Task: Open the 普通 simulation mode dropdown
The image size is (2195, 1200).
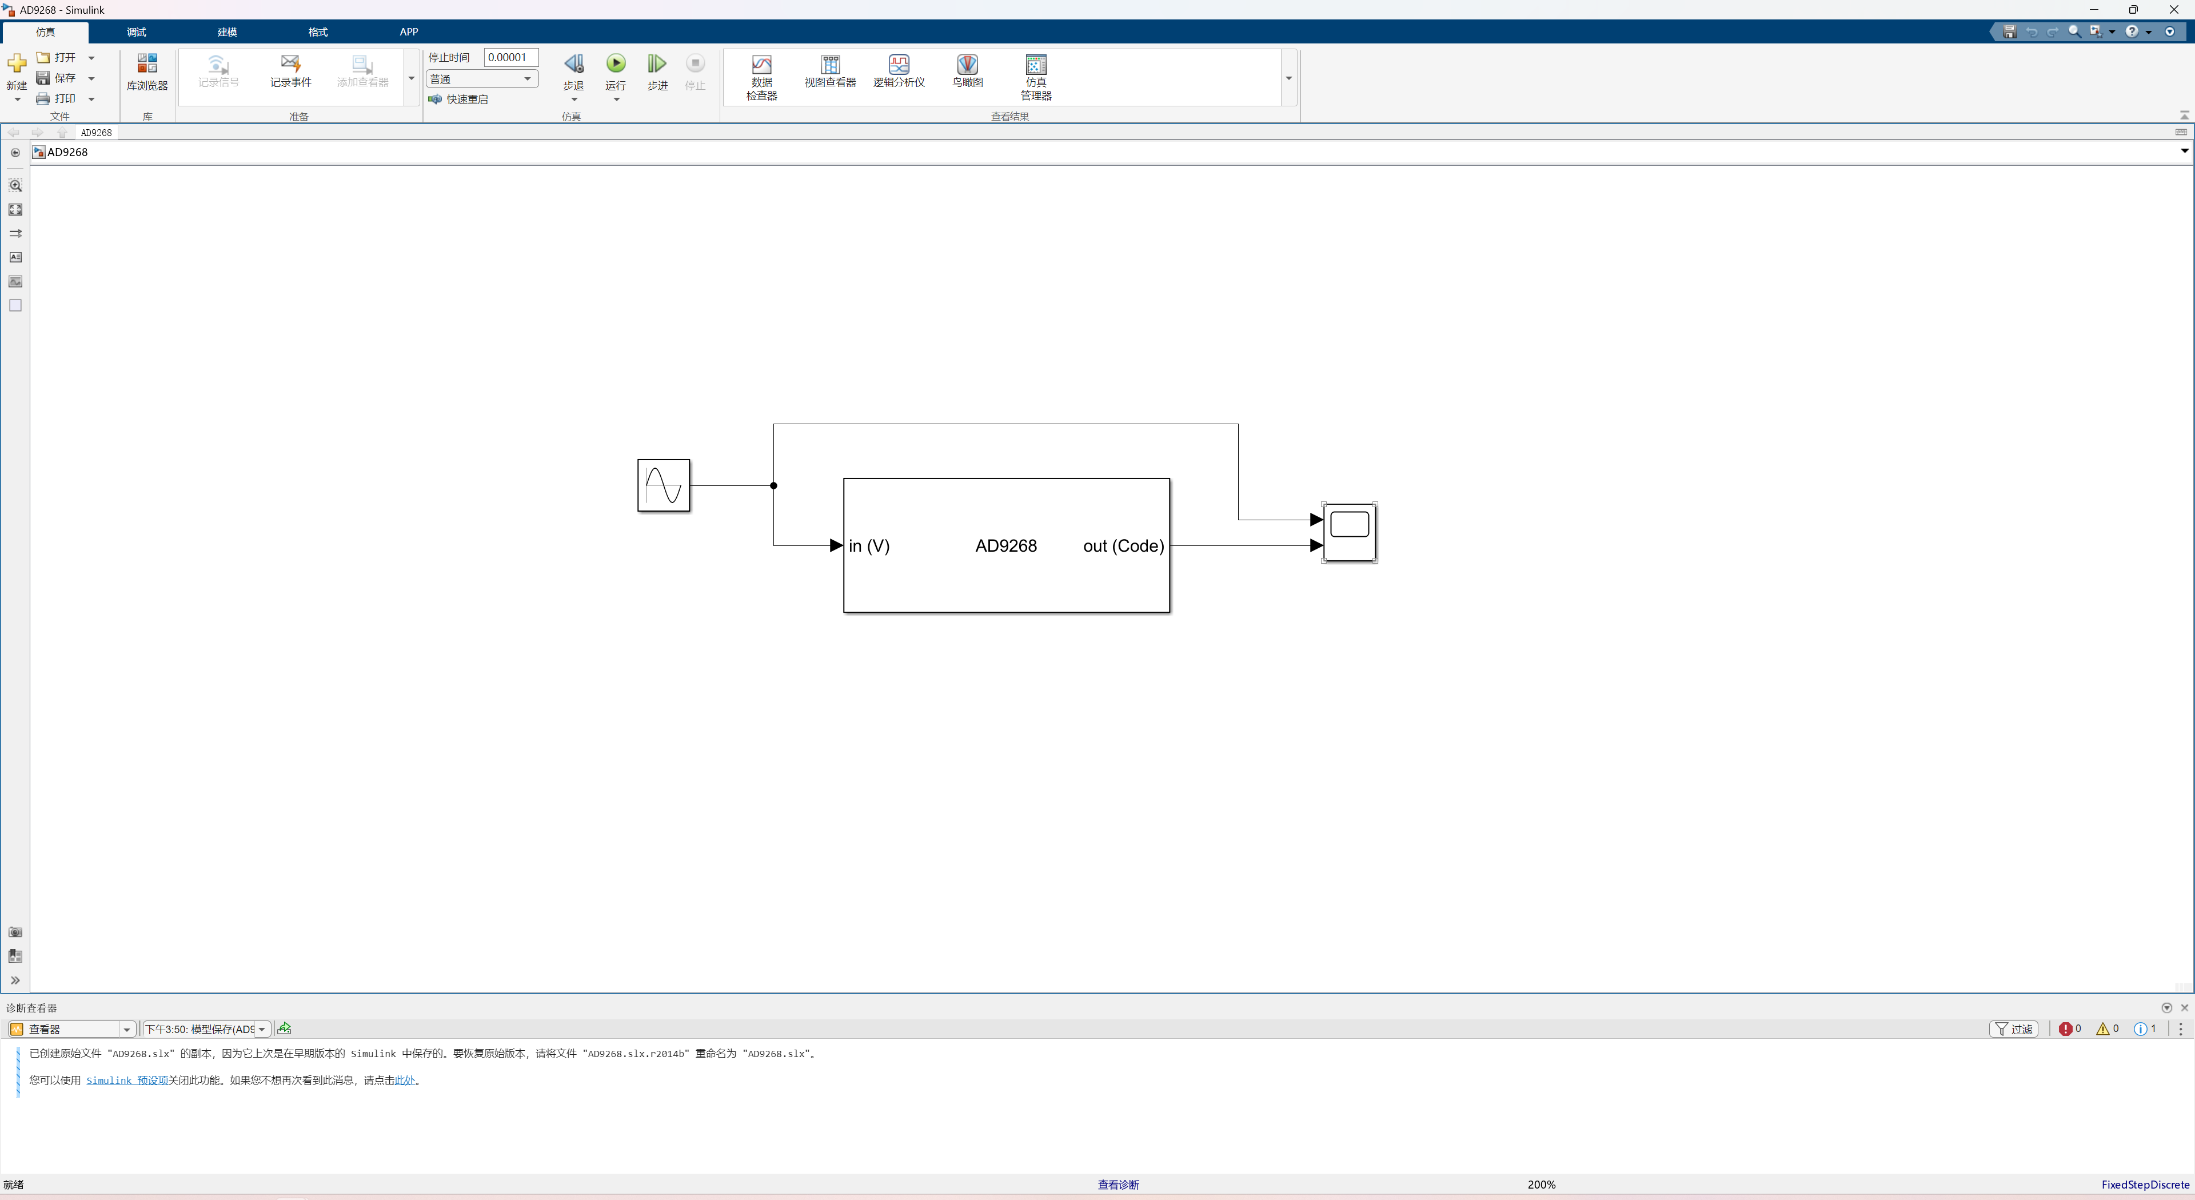Action: pos(482,78)
